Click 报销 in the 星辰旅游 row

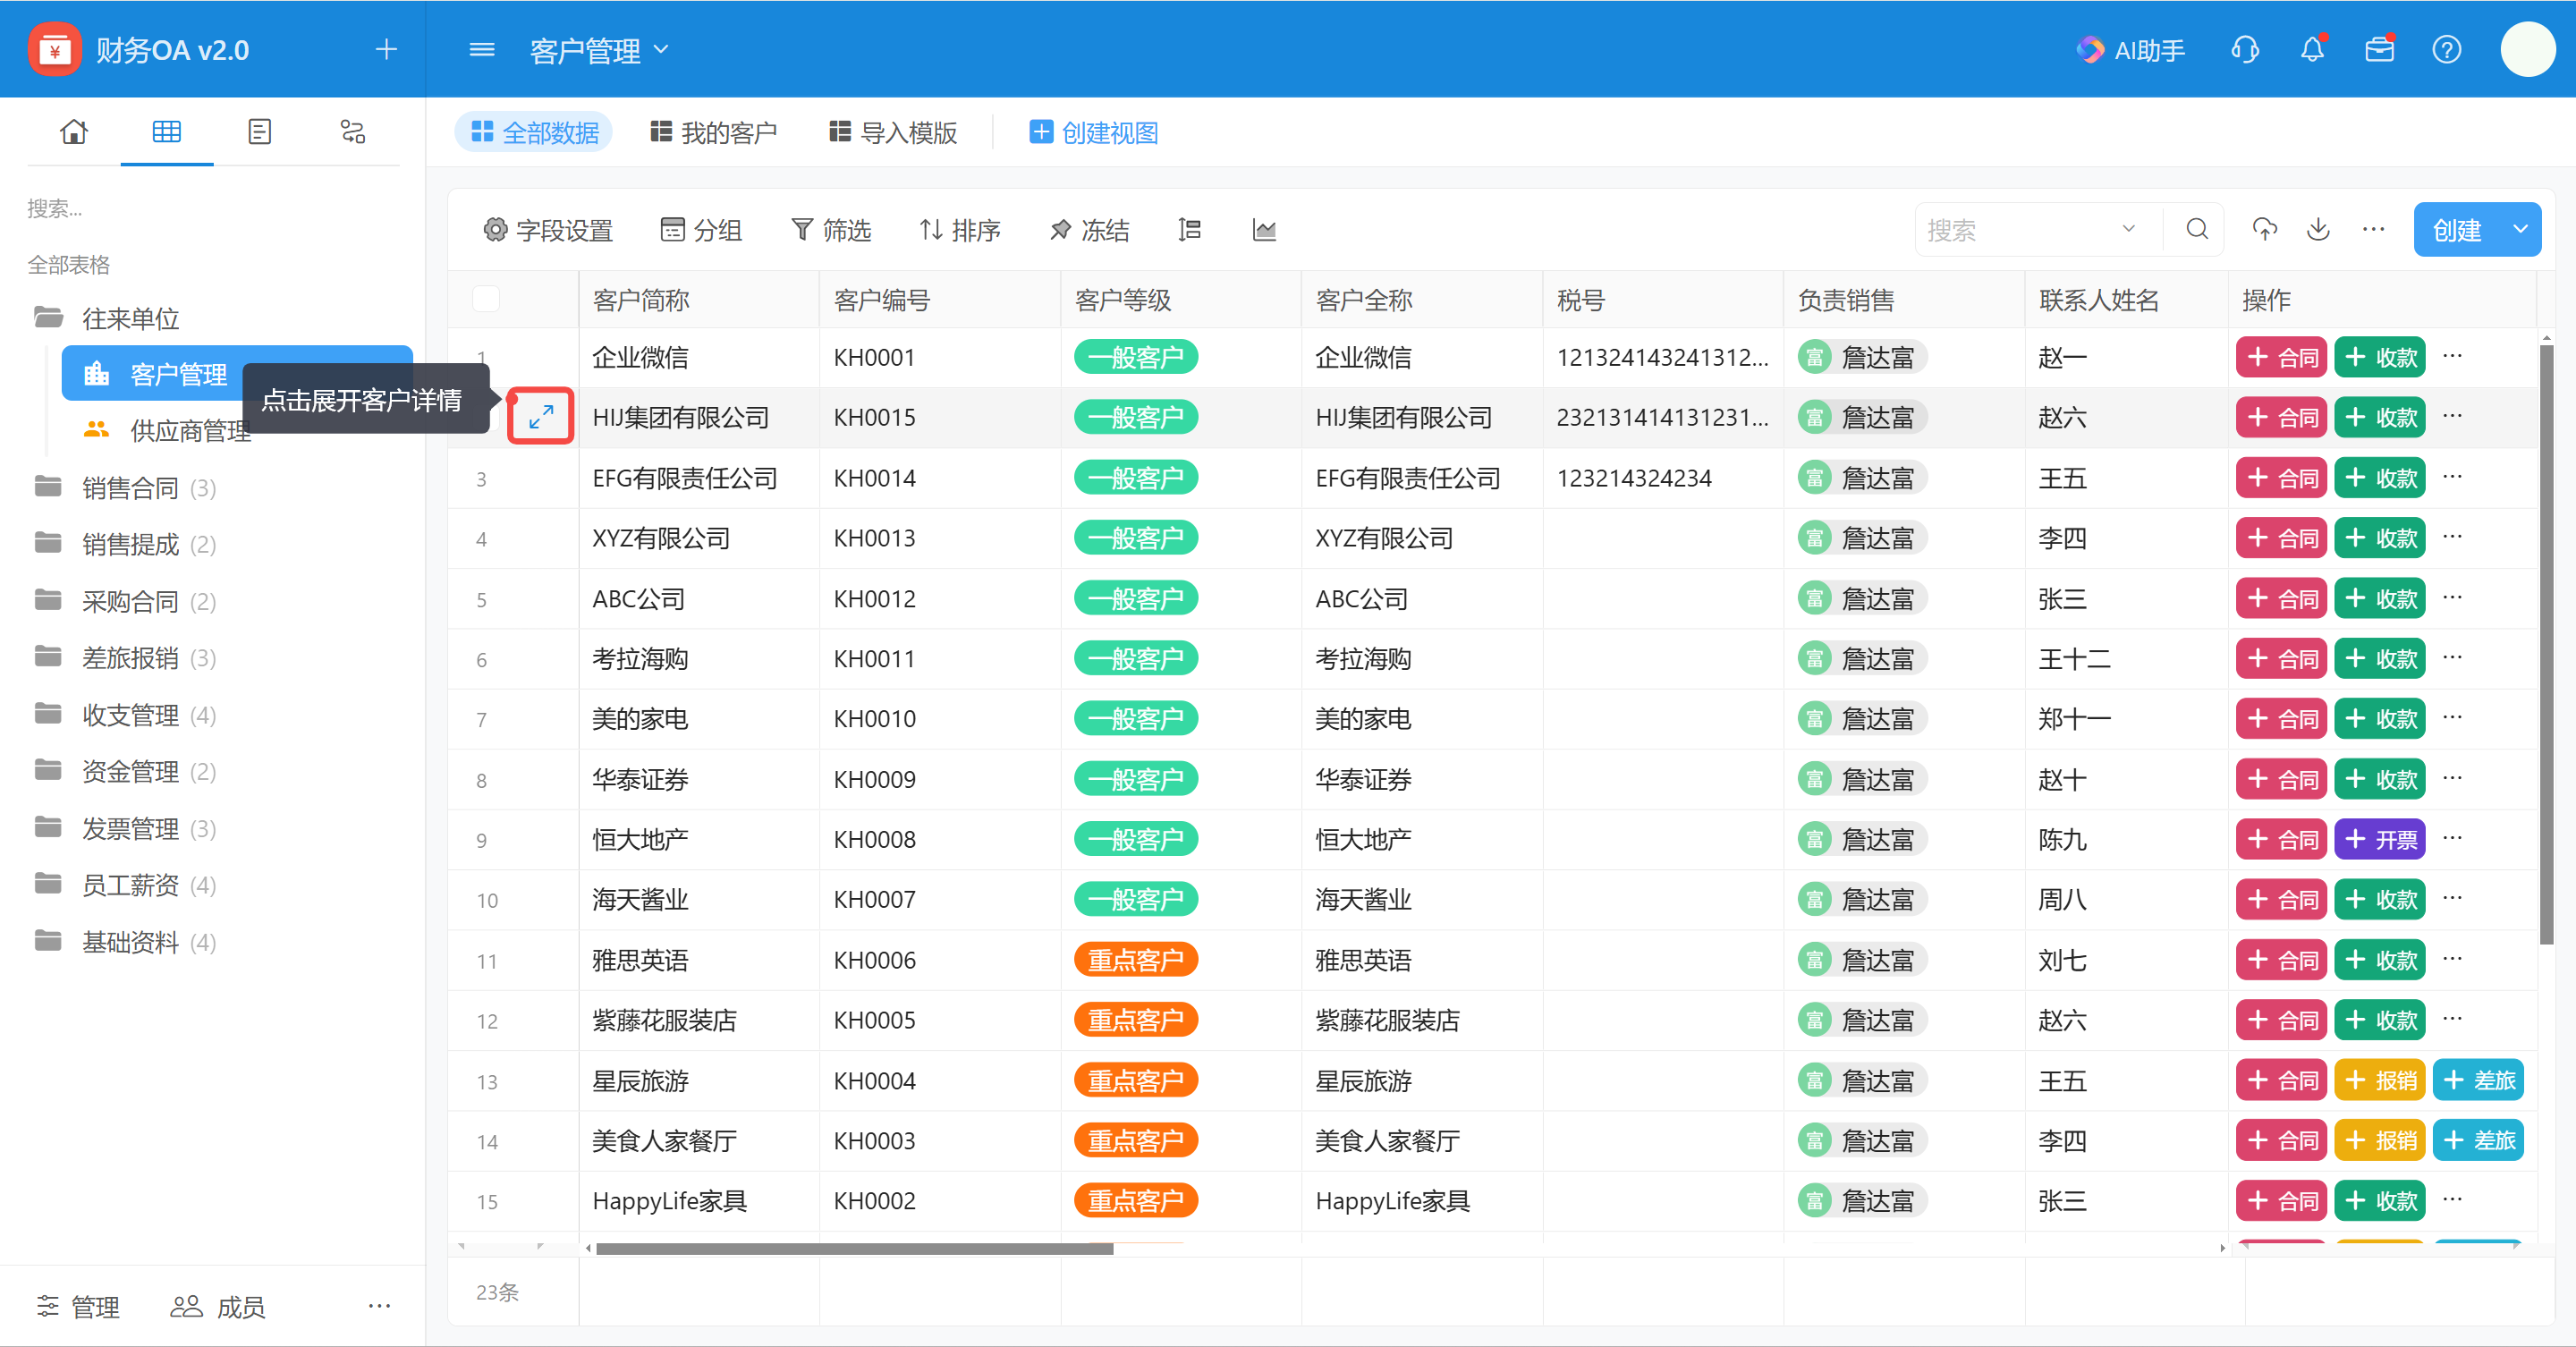pos(2379,1080)
